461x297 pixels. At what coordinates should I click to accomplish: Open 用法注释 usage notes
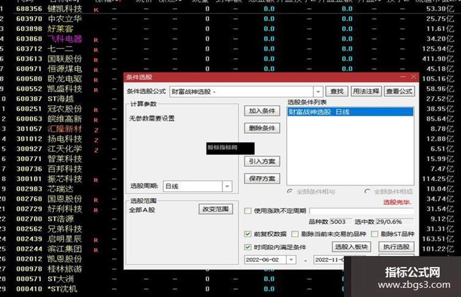click(366, 92)
